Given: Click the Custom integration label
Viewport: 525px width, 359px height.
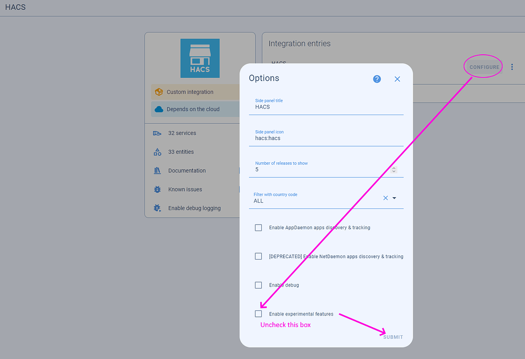Looking at the screenshot, I should click(190, 92).
